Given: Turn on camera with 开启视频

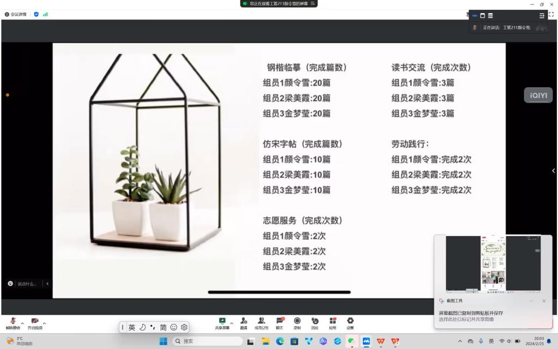Looking at the screenshot, I should coord(35,322).
